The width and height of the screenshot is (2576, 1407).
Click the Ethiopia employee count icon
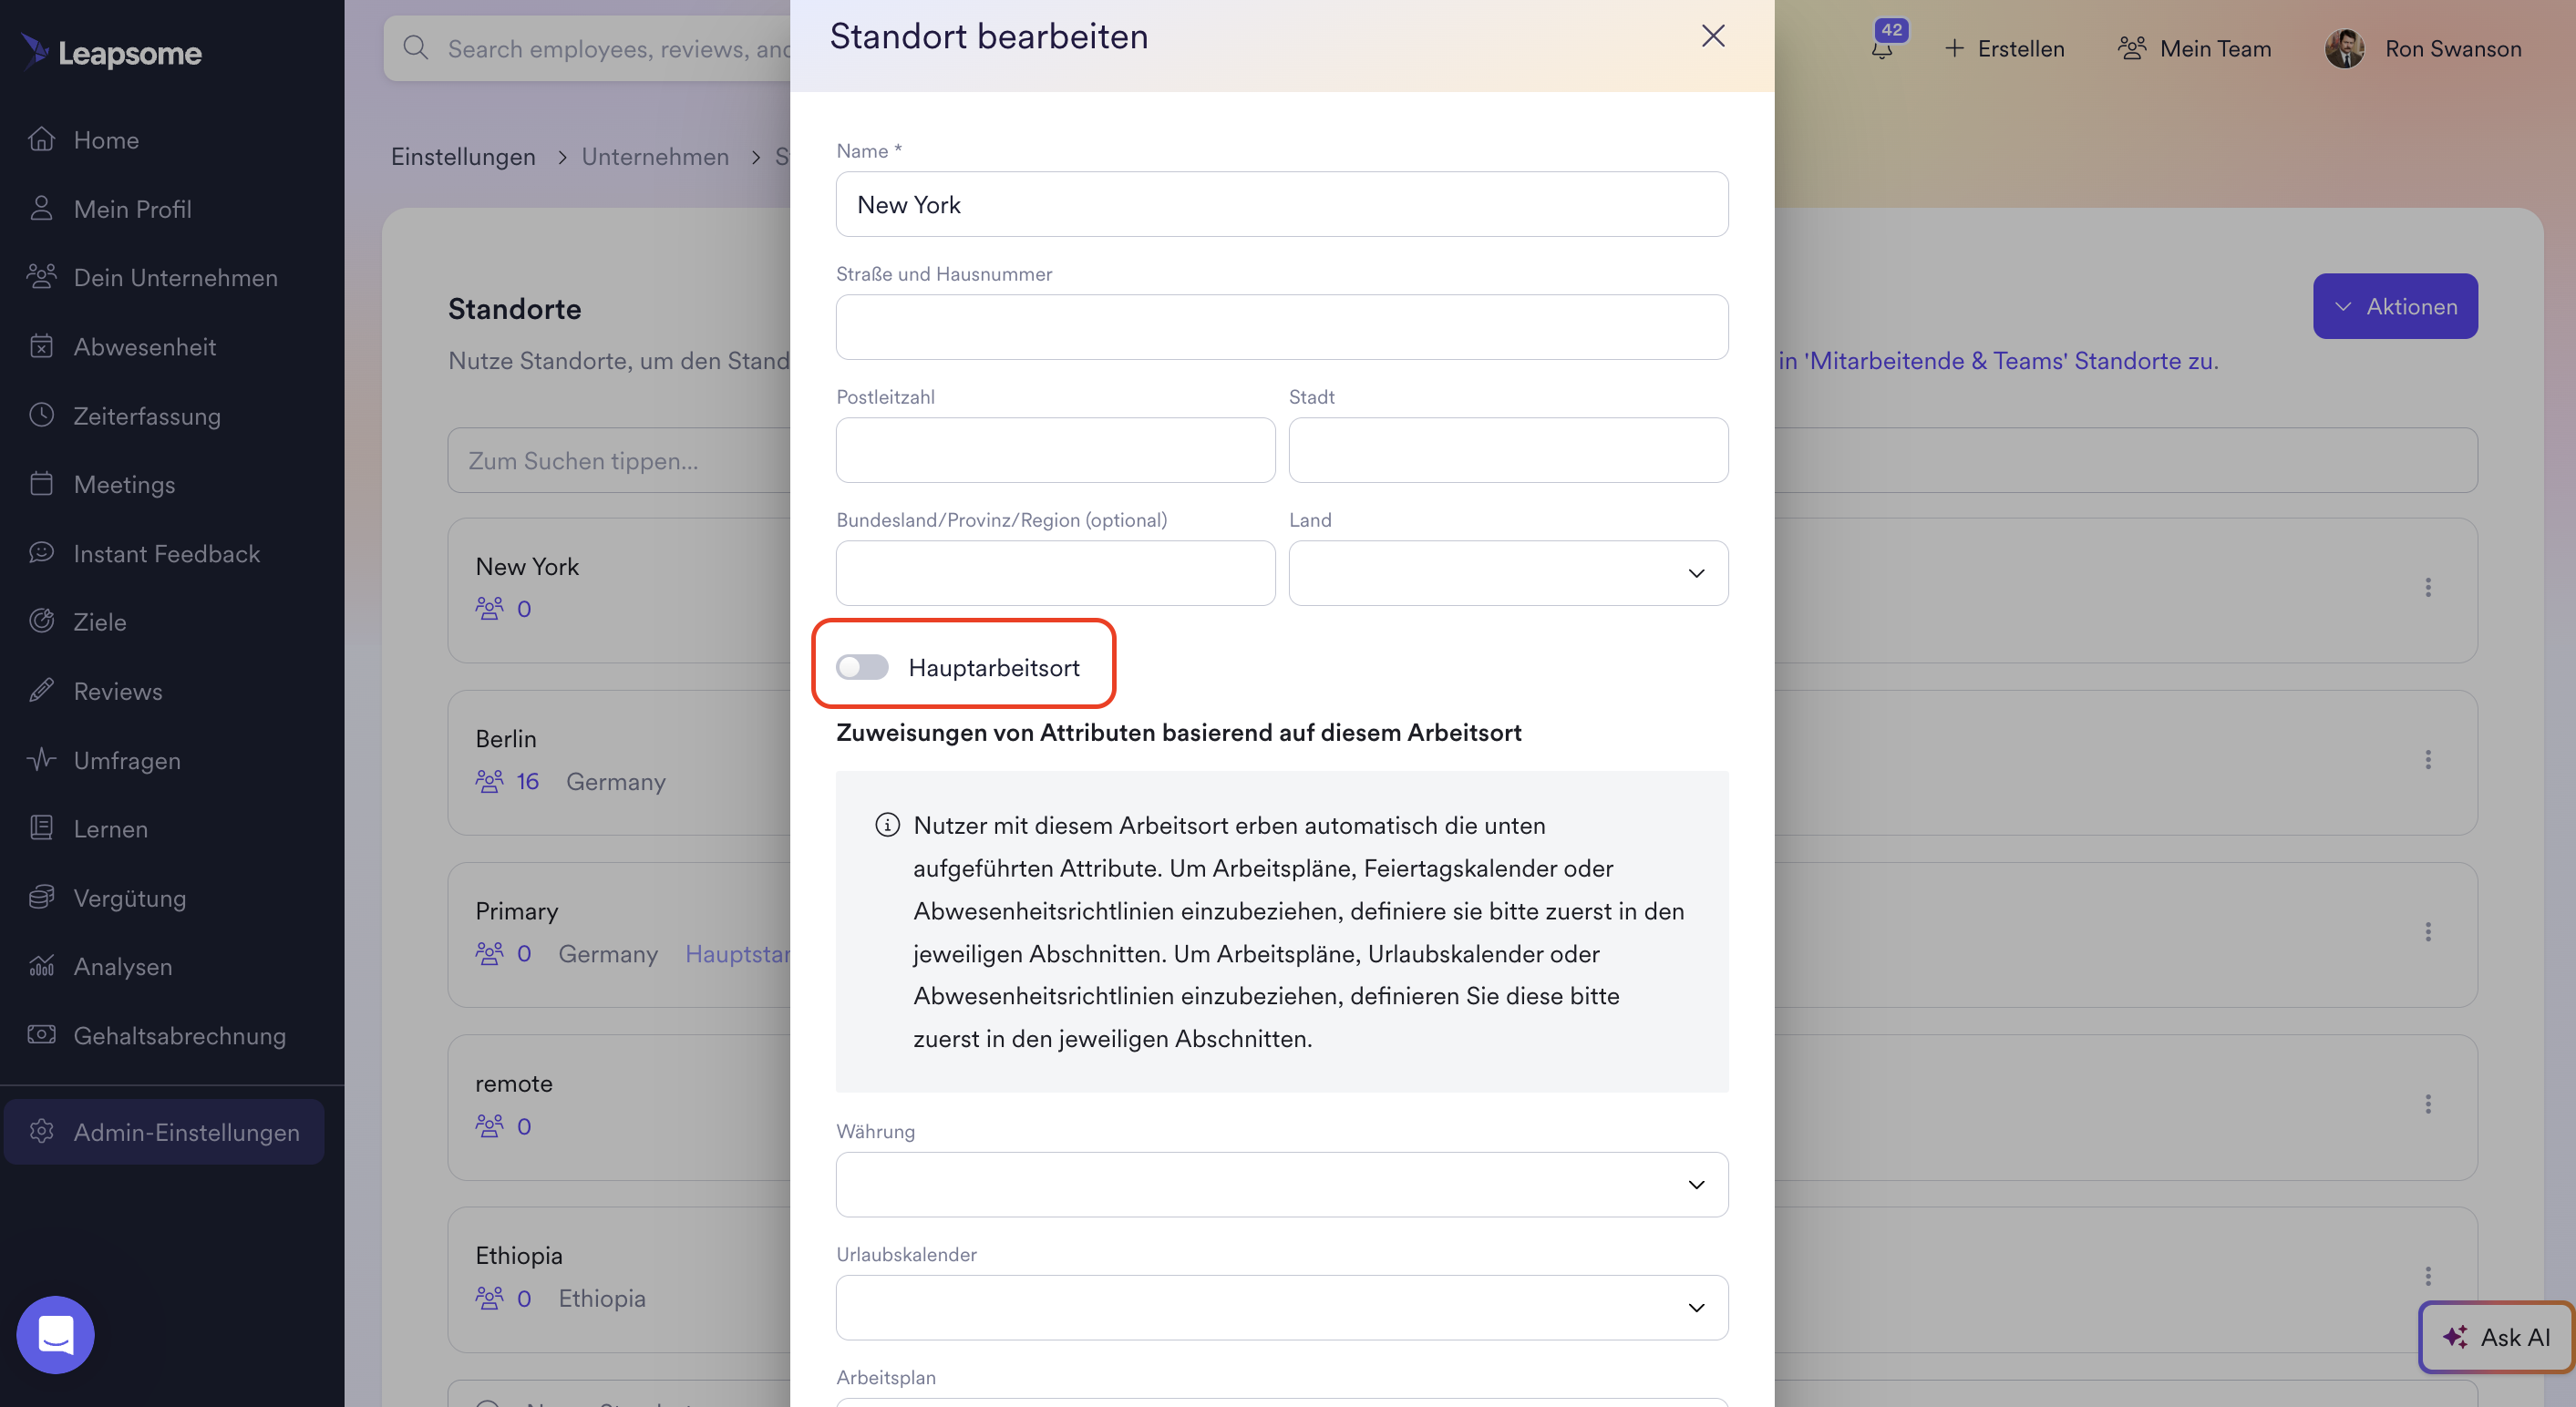[489, 1298]
